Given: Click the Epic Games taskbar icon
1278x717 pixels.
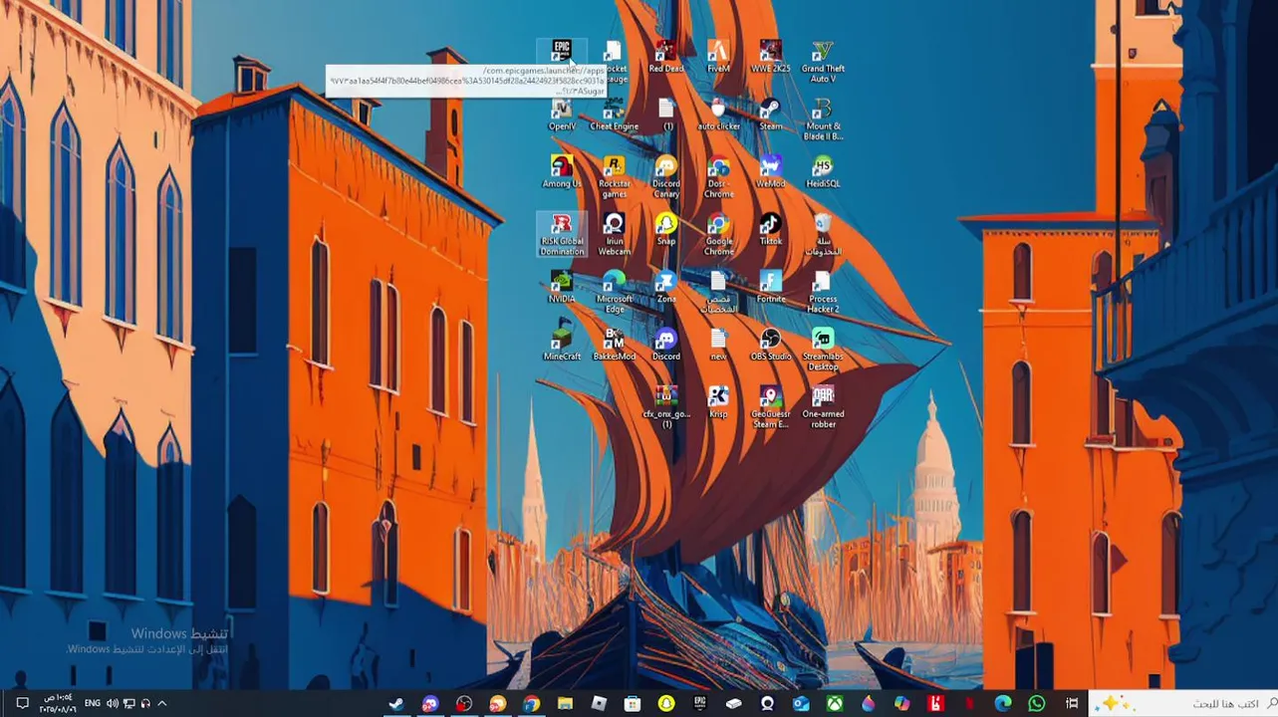Looking at the screenshot, I should pos(700,703).
